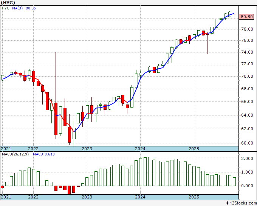Screen dimensions: 257x206
Task: Click 2021 on the MACD timeline
Action: [x=6, y=197]
